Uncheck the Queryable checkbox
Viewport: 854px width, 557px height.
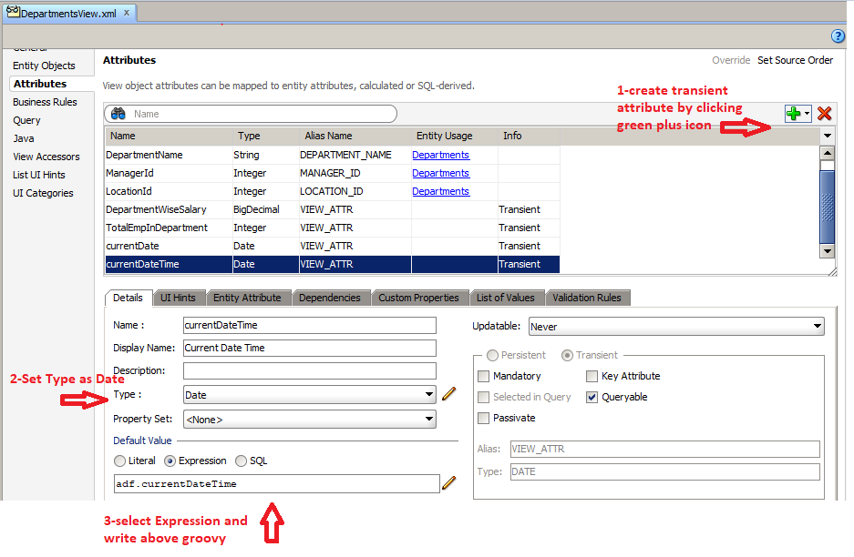coord(592,398)
